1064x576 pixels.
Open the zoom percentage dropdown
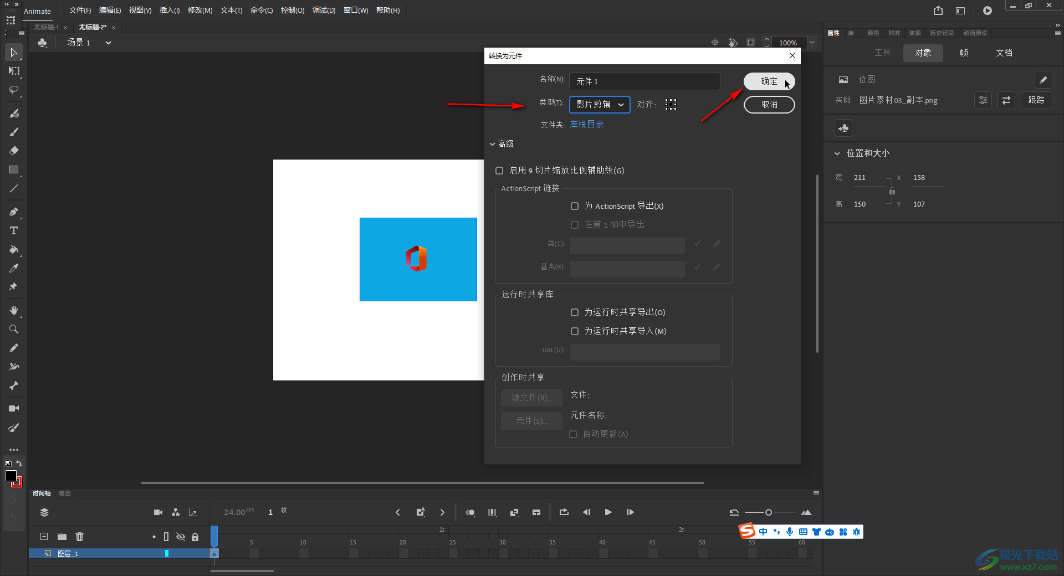[x=812, y=43]
